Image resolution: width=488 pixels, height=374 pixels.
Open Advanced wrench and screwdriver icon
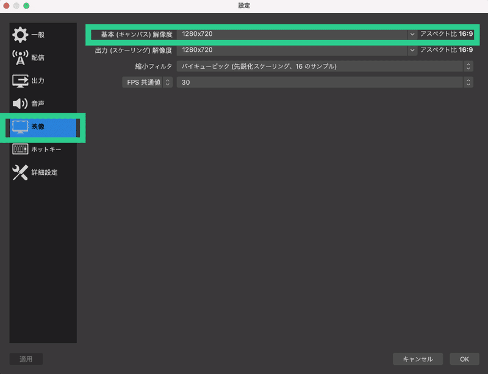(20, 172)
